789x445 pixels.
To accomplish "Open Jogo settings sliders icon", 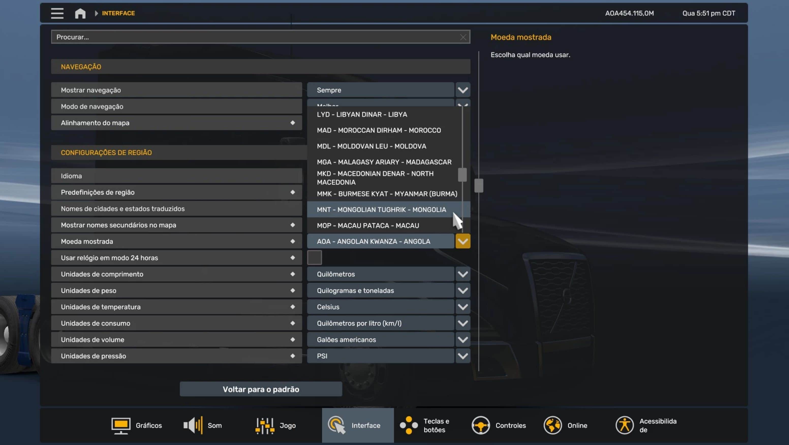I will [x=265, y=425].
